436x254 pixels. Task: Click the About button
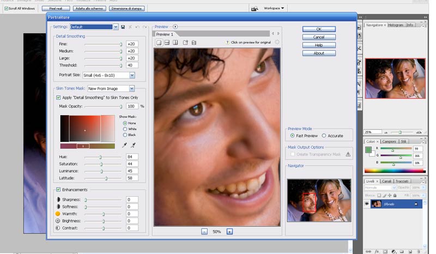click(x=319, y=53)
